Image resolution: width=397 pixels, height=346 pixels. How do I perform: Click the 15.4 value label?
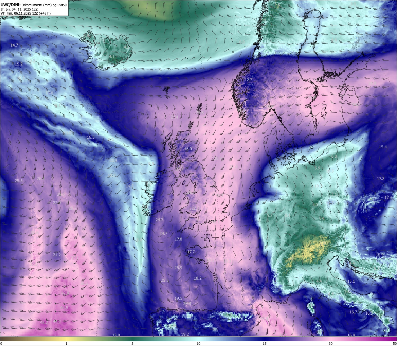tap(383, 147)
